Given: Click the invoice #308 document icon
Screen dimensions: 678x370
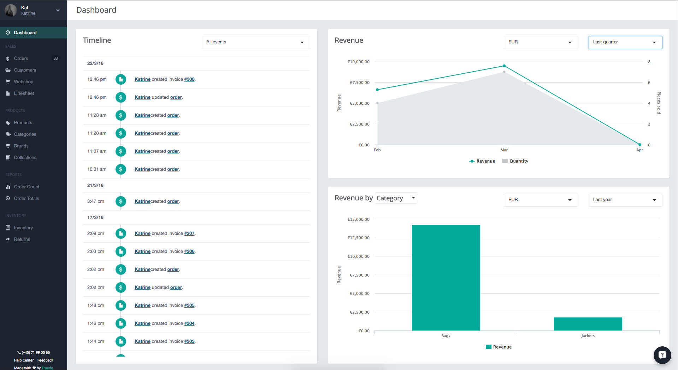Looking at the screenshot, I should tap(121, 79).
